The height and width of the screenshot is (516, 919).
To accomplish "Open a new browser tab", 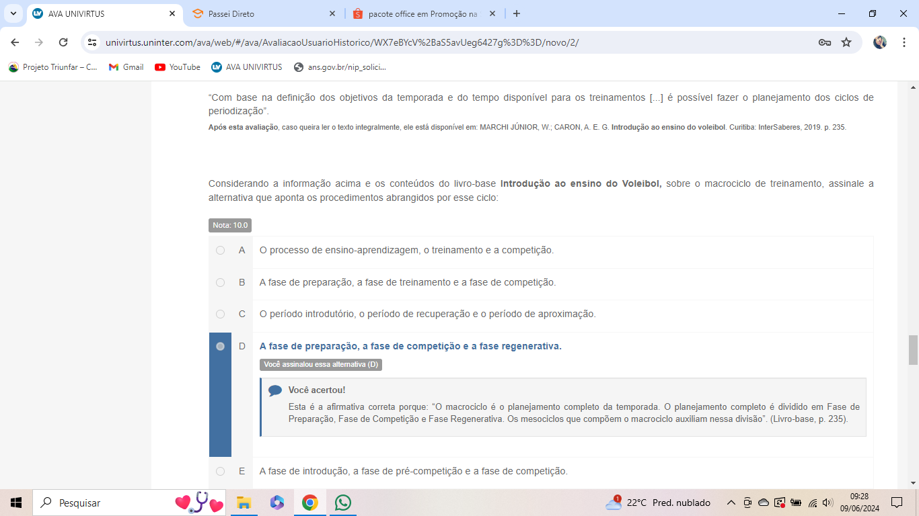I will tap(517, 13).
